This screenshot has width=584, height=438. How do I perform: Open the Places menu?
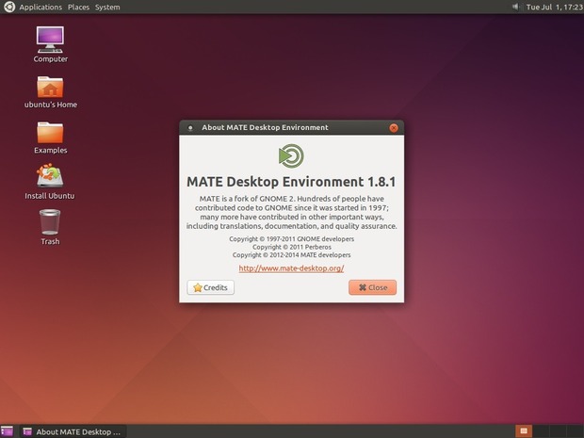pos(77,7)
